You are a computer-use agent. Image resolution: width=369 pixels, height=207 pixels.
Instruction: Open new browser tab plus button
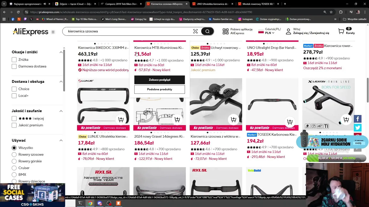(285, 4)
